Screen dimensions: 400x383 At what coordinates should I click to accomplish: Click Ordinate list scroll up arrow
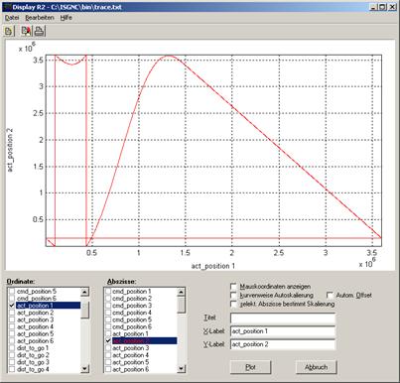85,292
